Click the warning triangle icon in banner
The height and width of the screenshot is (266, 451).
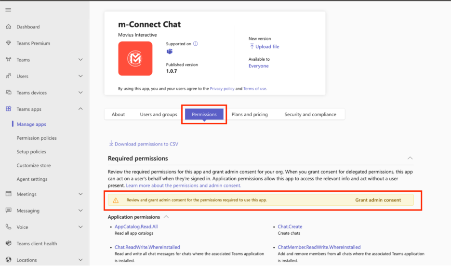click(x=116, y=200)
